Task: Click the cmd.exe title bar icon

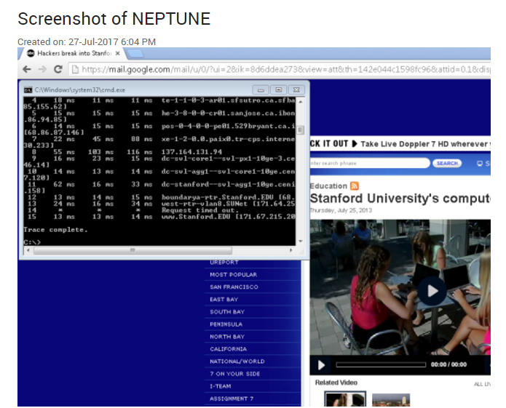Action: click(x=28, y=89)
